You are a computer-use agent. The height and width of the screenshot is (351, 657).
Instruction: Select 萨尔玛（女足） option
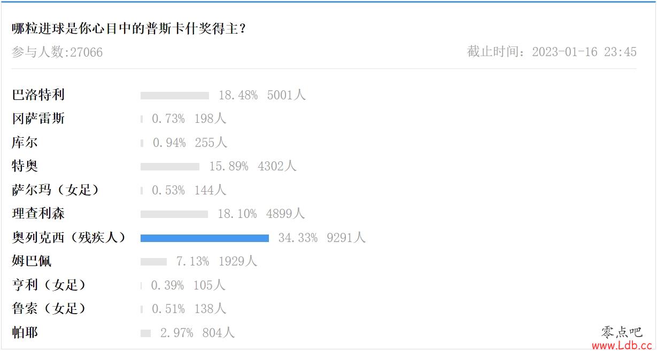pos(56,190)
